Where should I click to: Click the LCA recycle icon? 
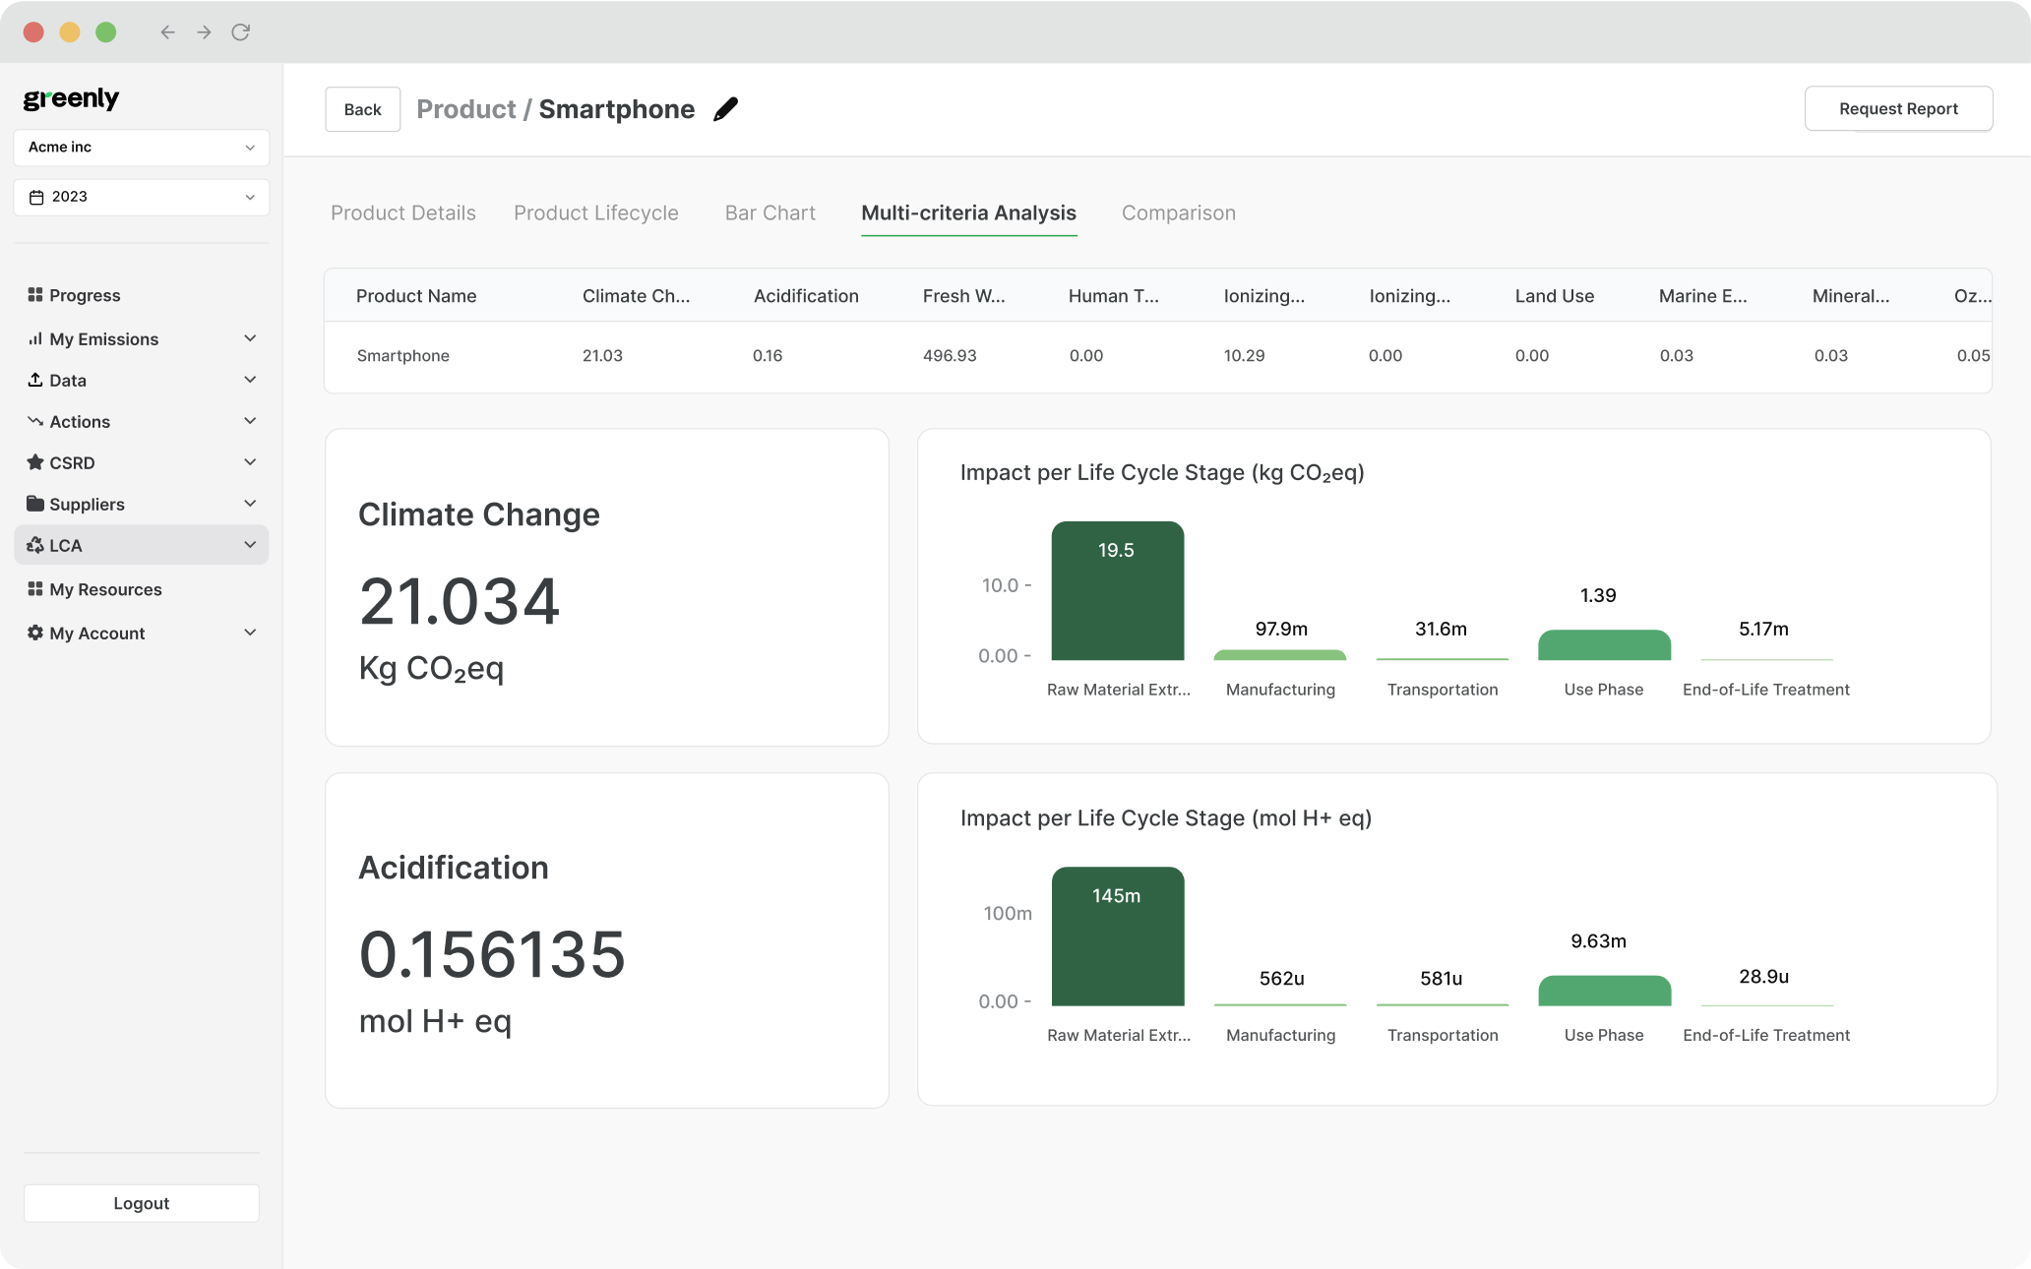[x=35, y=545]
